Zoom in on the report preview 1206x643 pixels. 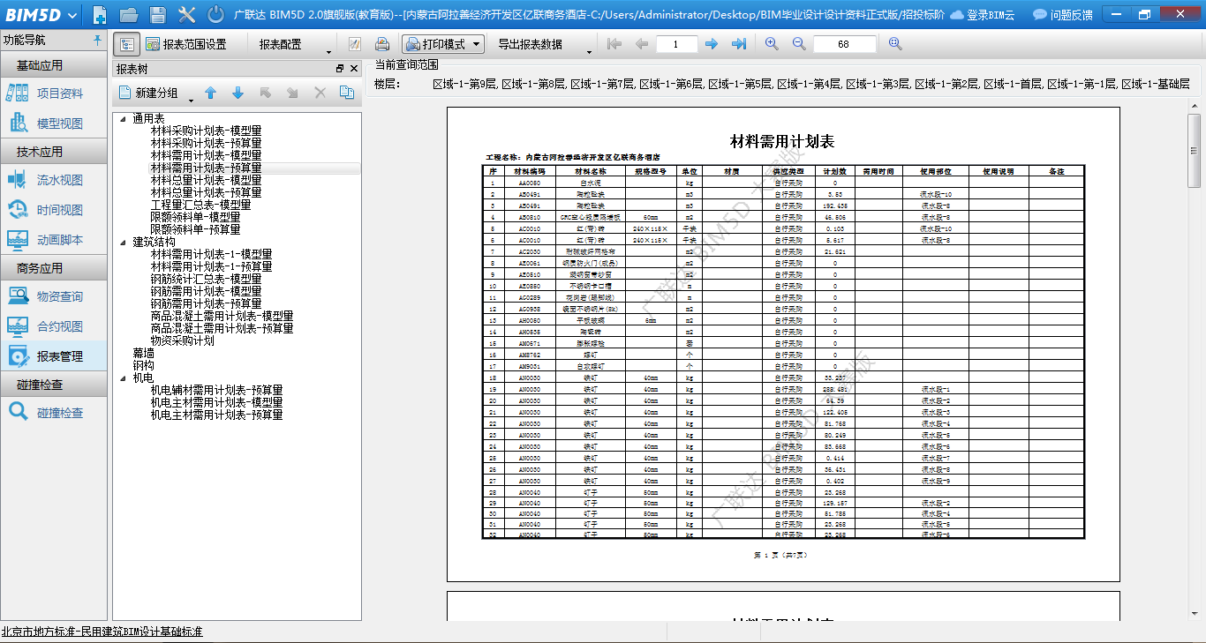[x=772, y=44]
